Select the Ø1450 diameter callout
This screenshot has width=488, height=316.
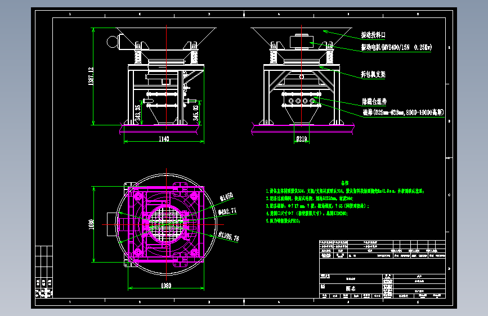point(226,197)
